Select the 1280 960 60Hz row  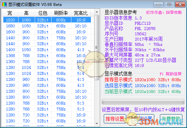(x=47, y=85)
